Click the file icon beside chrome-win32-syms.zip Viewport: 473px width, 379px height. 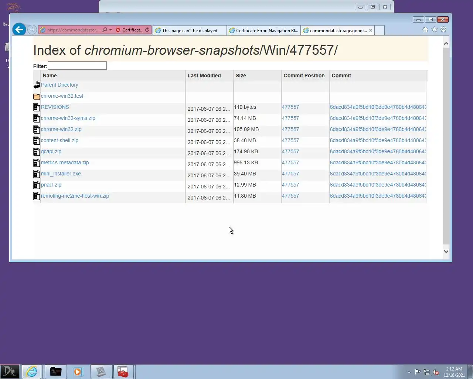pos(37,118)
